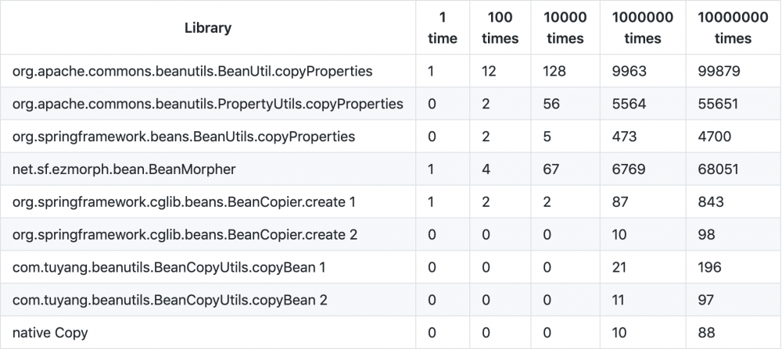
Task: Click the "10000 times" column header
Action: 565,28
